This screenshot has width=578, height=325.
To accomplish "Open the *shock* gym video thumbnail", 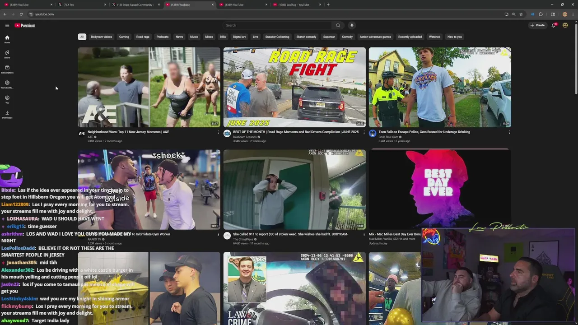I will pos(149,190).
